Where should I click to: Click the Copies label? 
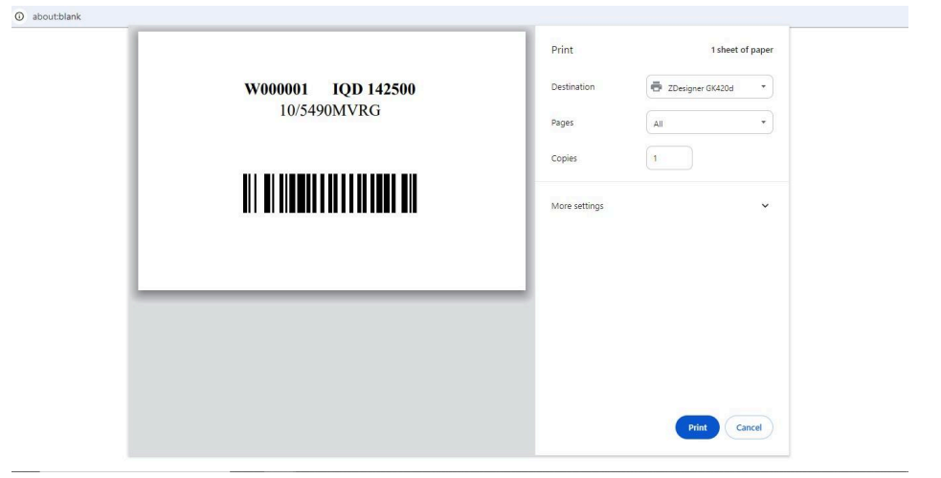click(566, 157)
